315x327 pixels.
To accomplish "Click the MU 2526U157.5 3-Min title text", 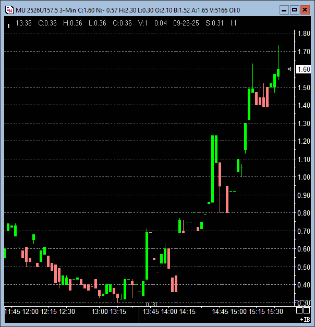I will [x=45, y=10].
